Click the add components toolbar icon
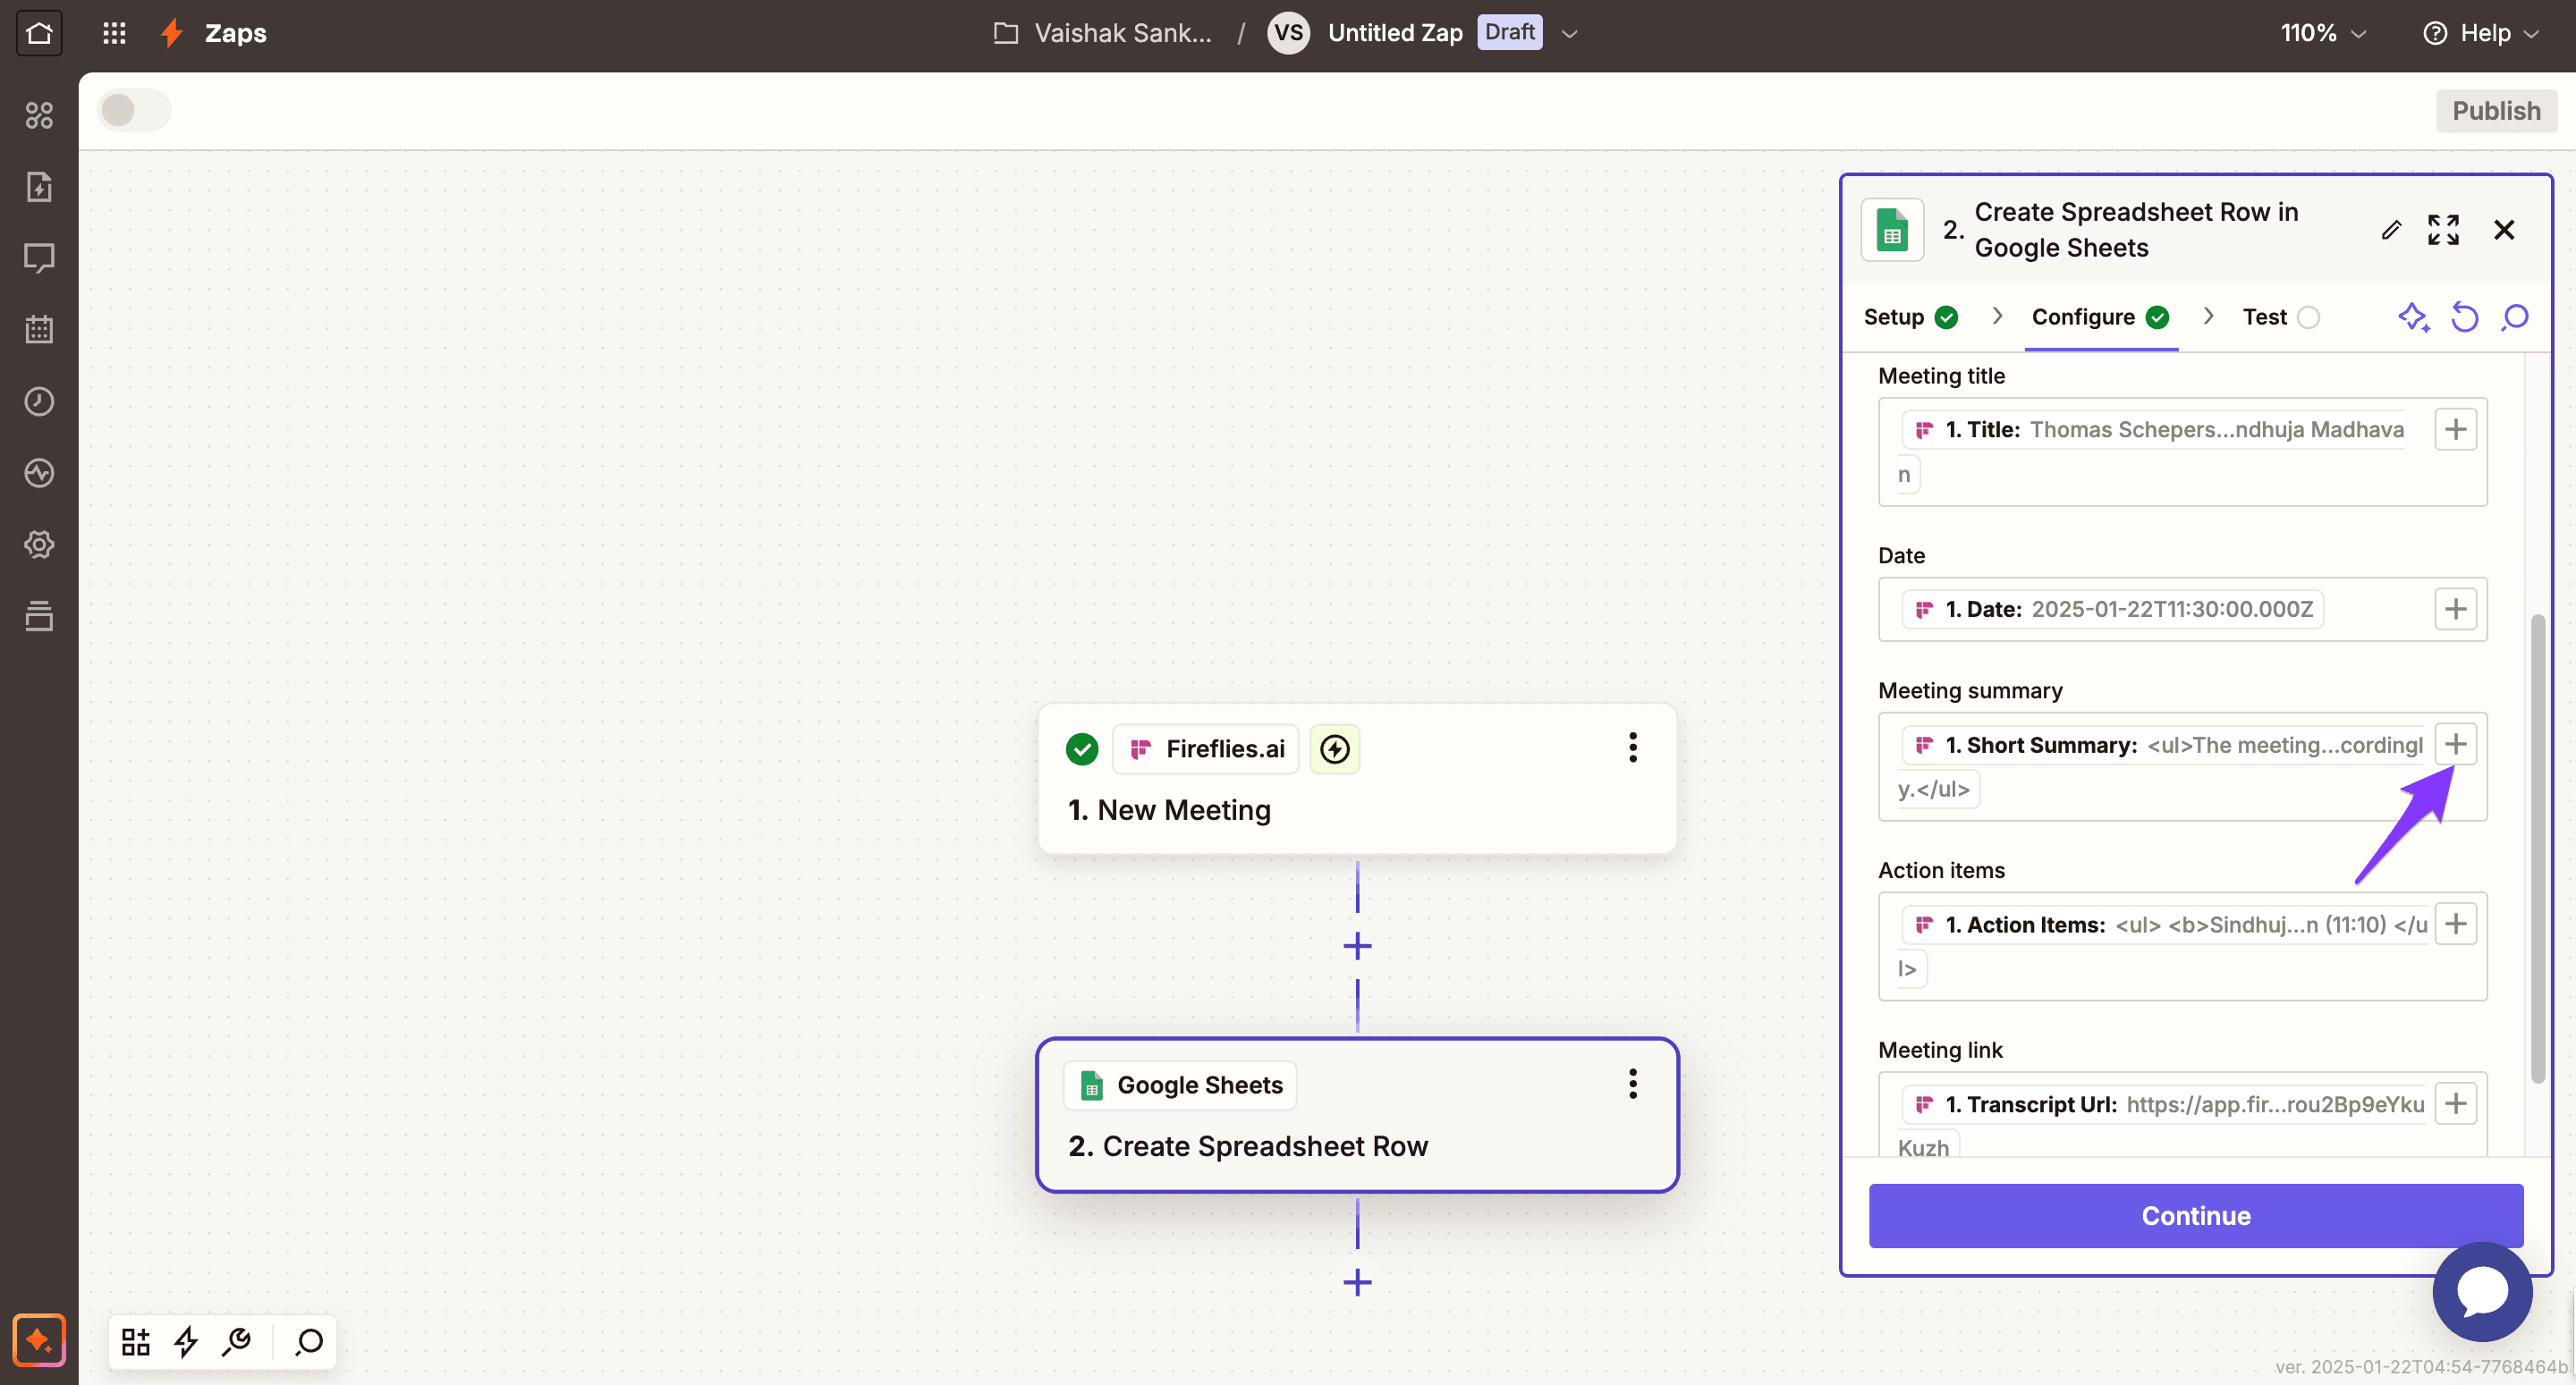Screen dimensions: 2576x1385 (x=136, y=1341)
